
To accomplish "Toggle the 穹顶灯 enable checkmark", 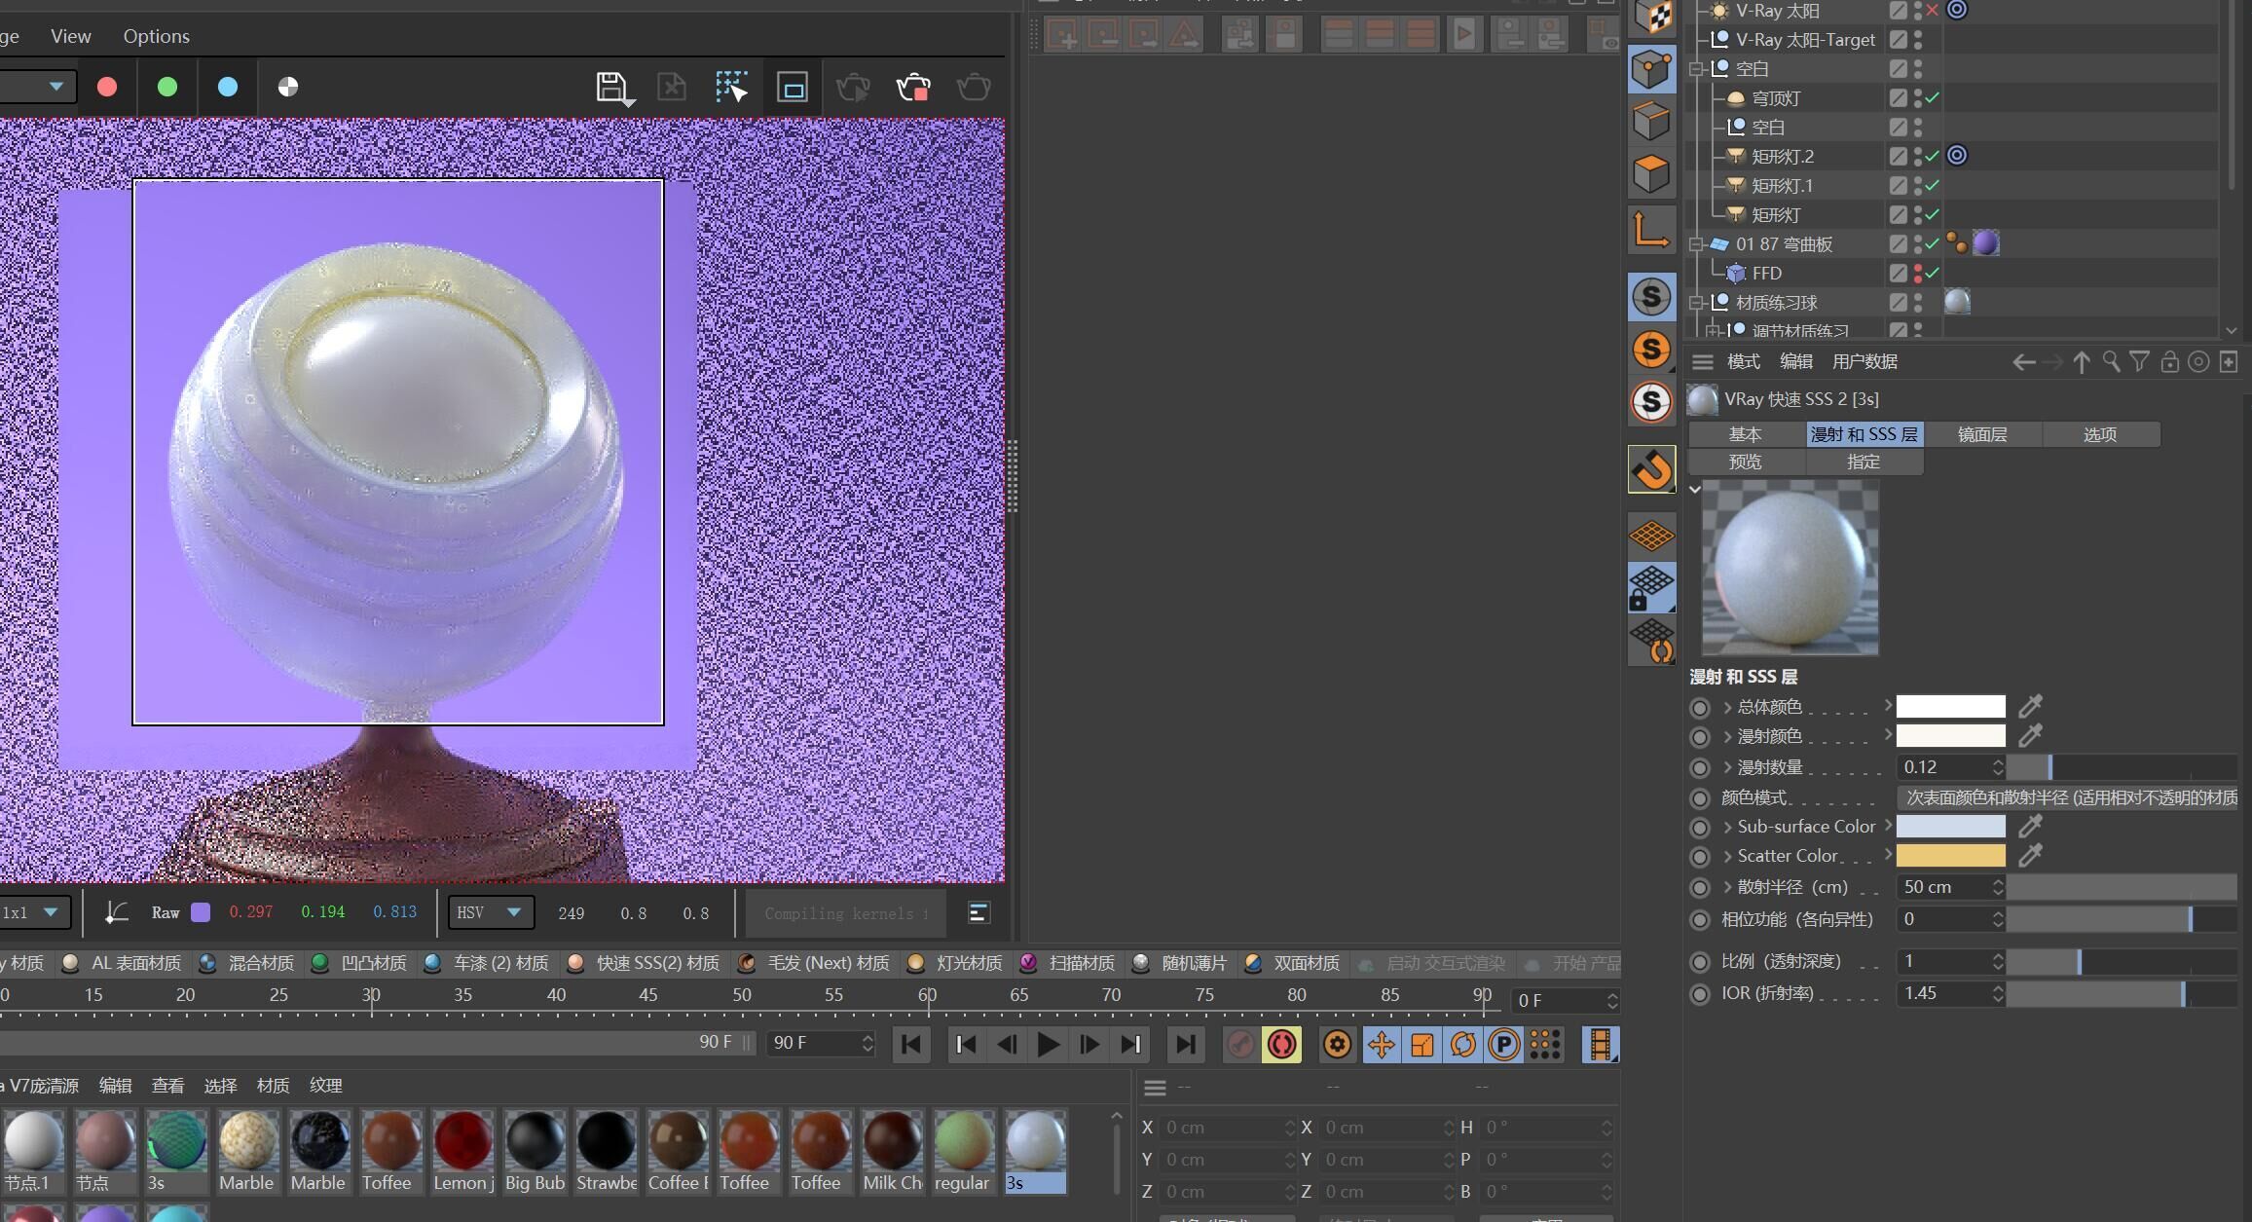I will tap(1933, 97).
